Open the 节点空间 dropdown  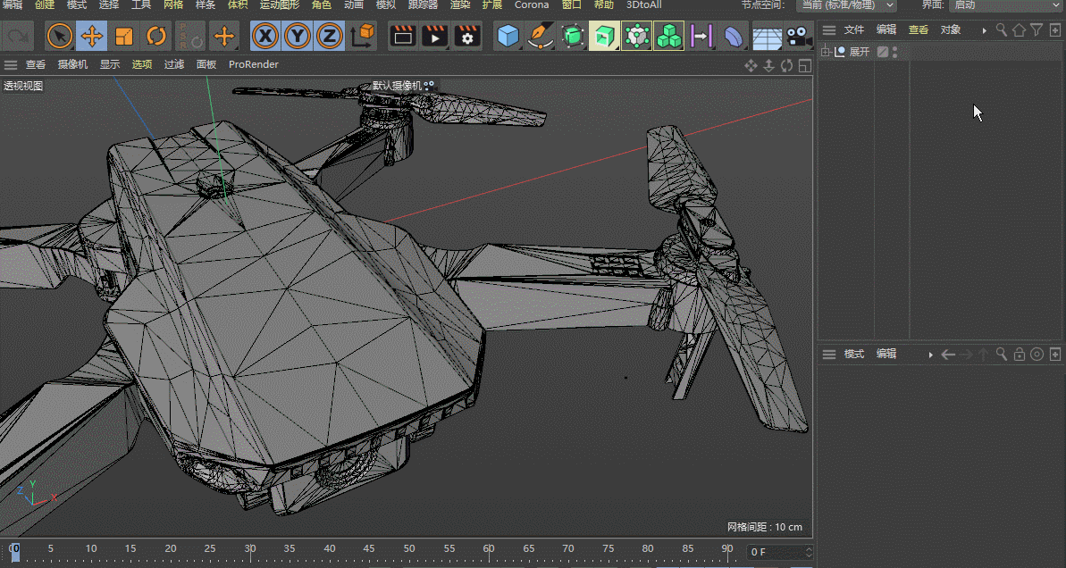click(846, 5)
